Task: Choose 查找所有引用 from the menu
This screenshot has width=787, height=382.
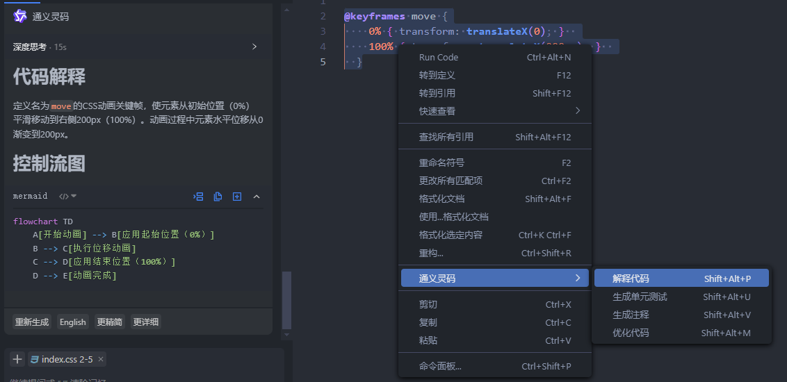Action: 495,137
